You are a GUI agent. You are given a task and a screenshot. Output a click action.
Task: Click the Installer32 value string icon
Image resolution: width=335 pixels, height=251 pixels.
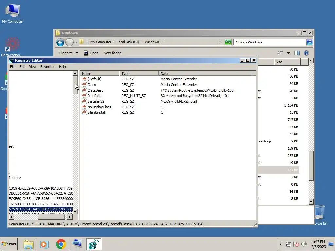84,101
